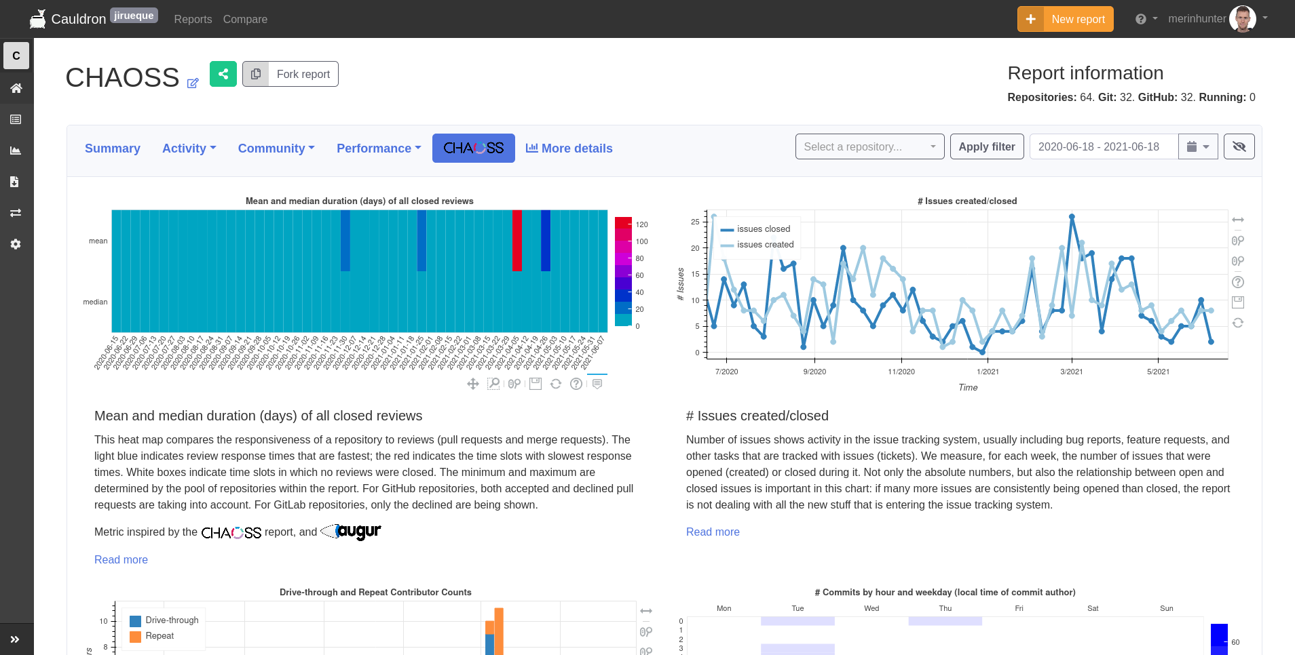Toggle 'issues closed' series in the legend

point(756,229)
